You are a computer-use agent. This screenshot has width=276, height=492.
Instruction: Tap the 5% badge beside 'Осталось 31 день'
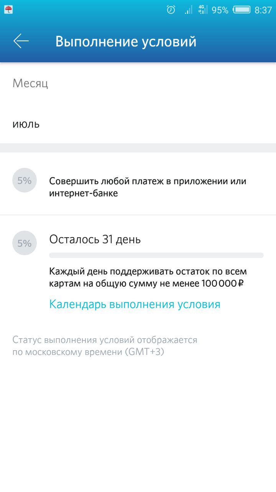point(25,243)
